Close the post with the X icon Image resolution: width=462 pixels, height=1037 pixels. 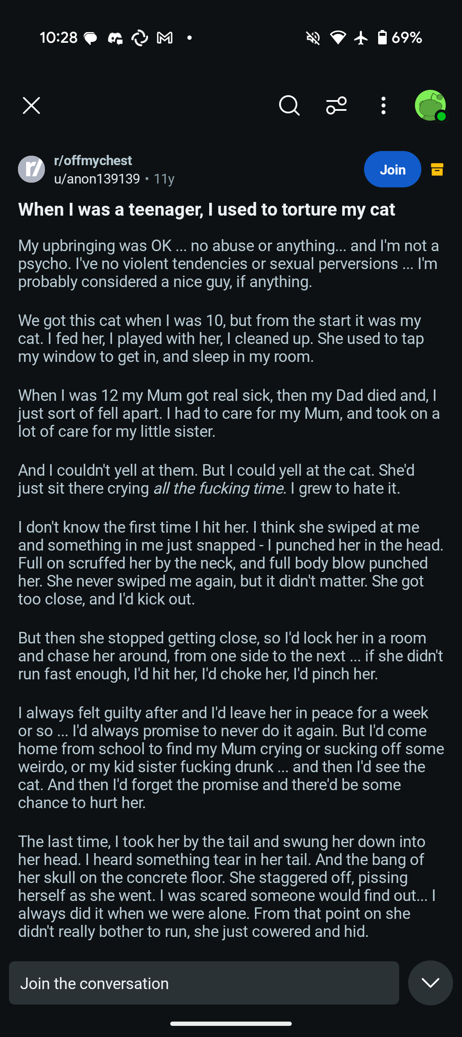[x=31, y=106]
